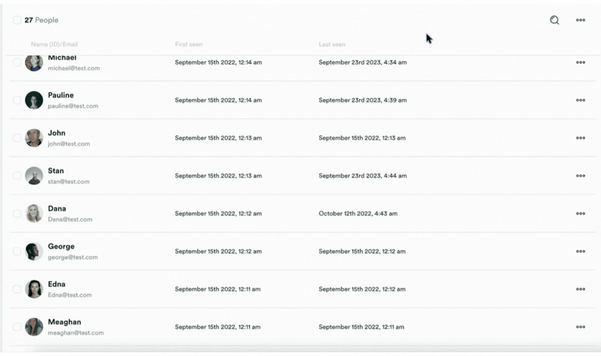Sort by the Name (ID)/Email column header

tap(54, 44)
